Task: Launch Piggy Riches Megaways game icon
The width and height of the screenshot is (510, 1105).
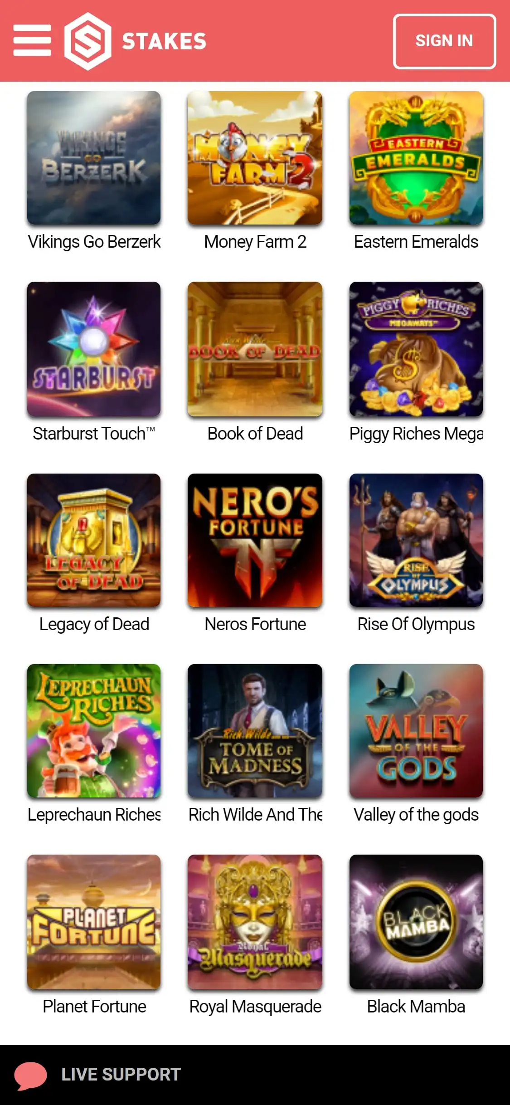Action: click(416, 349)
